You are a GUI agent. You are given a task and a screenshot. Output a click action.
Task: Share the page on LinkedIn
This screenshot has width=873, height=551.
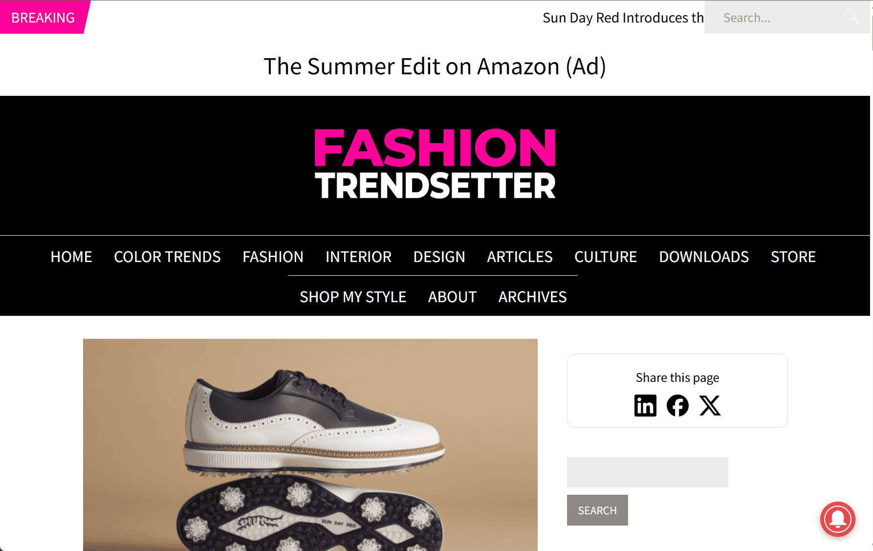pyautogui.click(x=645, y=406)
